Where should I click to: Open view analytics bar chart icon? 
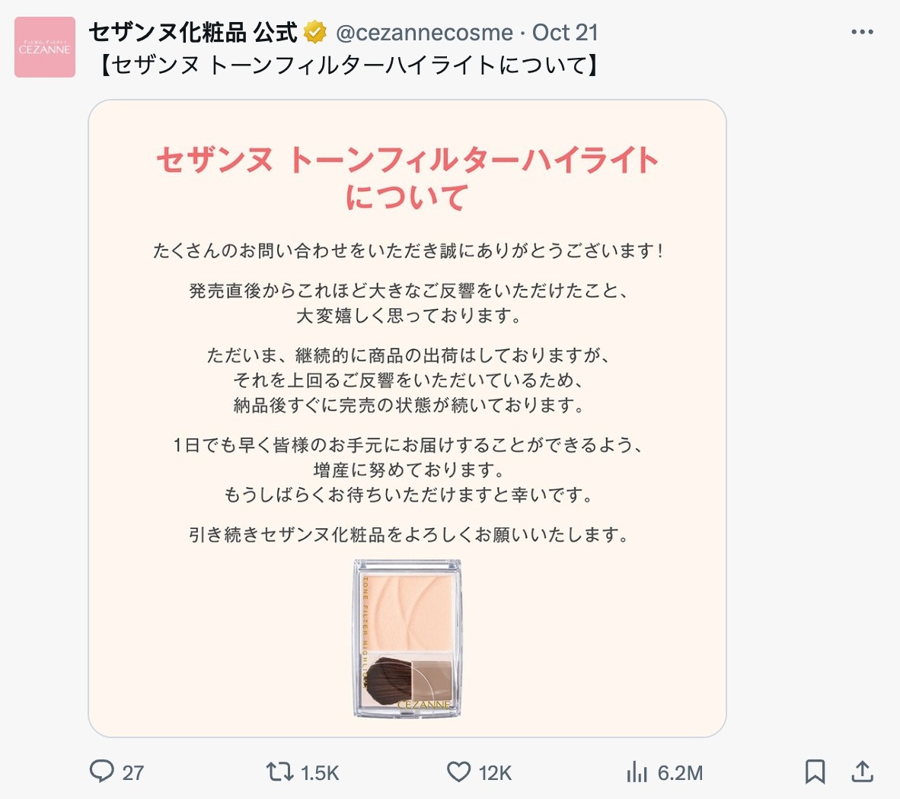[637, 772]
